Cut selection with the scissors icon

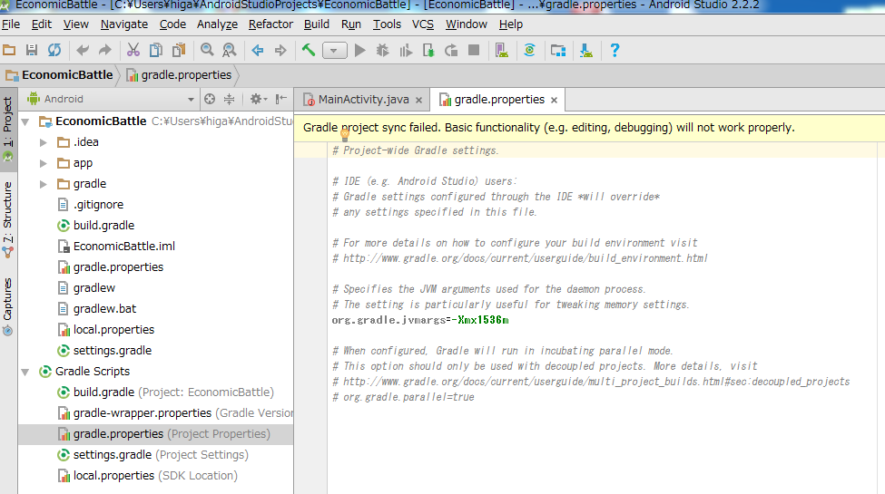[x=133, y=50]
